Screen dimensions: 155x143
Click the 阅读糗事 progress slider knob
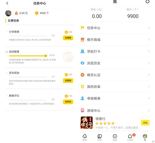tap(45, 56)
